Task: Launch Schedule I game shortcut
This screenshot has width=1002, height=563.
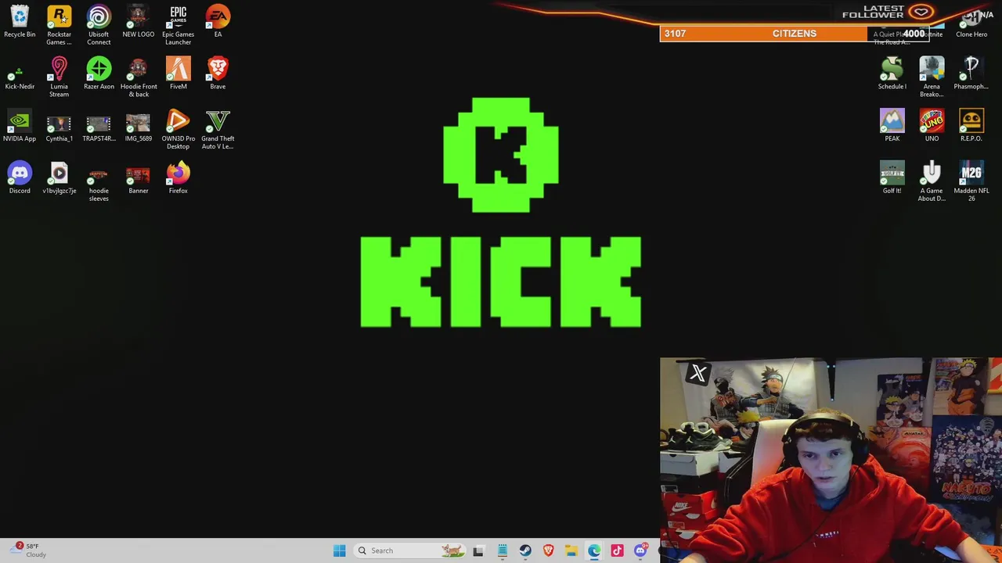Action: coord(892,74)
